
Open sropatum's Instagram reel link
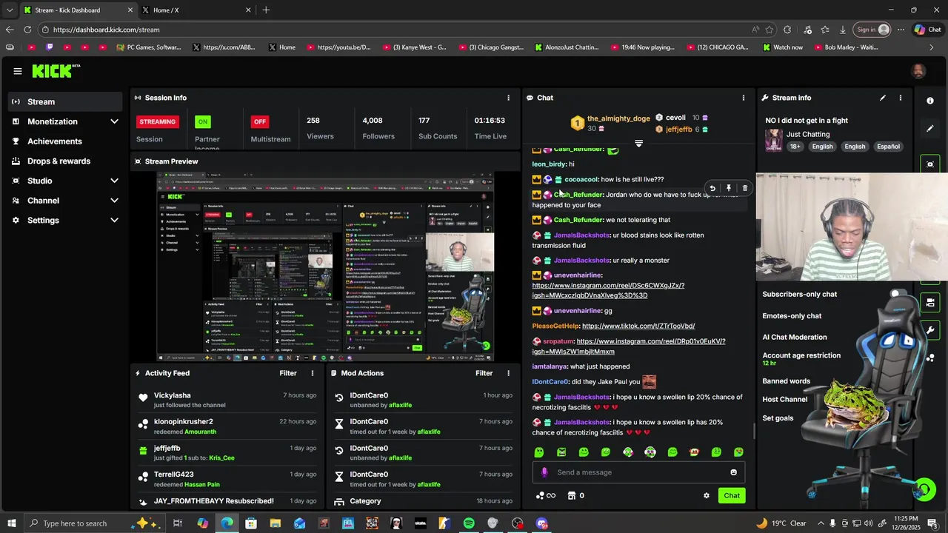click(629, 346)
